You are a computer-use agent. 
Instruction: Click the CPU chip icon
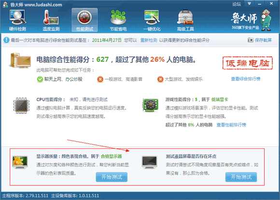point(21,106)
